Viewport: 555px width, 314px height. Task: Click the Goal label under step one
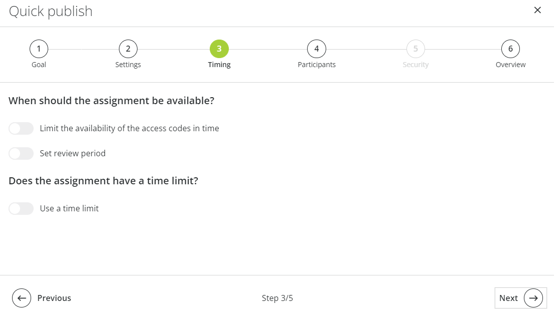tap(39, 64)
